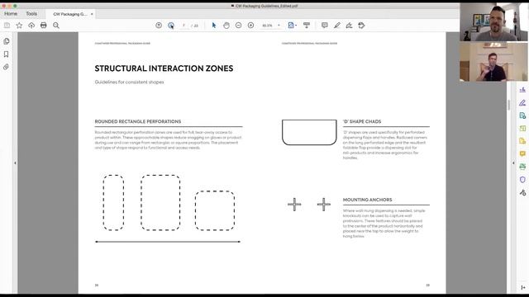Image resolution: width=529 pixels, height=297 pixels.
Task: Open the page thumbnails panel
Action: [x=7, y=41]
